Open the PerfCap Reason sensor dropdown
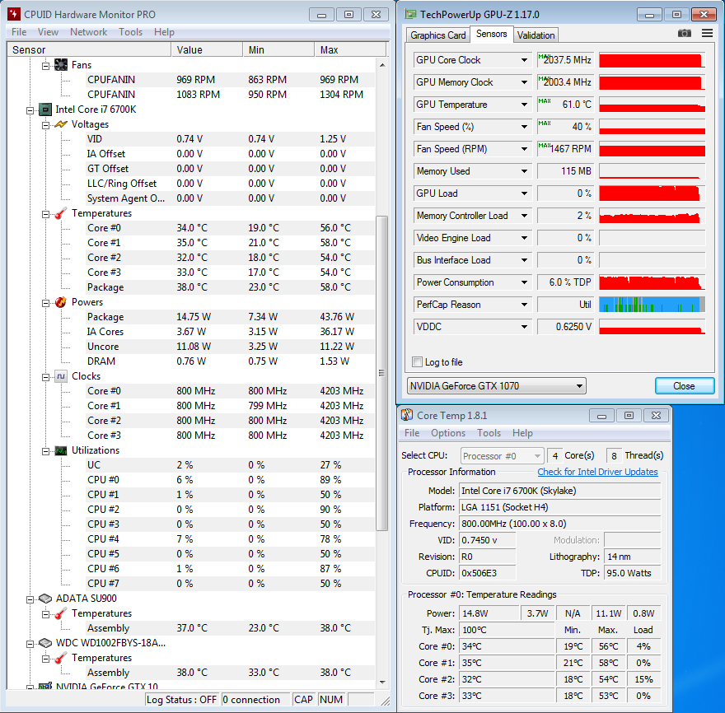 pyautogui.click(x=524, y=305)
